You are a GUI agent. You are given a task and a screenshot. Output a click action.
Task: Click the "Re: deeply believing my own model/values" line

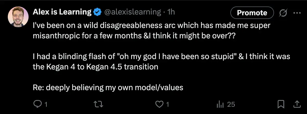(108, 87)
